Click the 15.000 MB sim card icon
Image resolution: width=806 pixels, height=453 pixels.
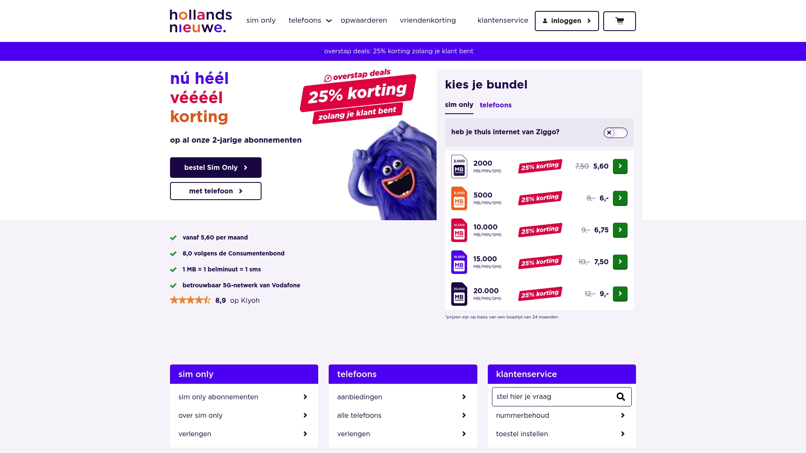[459, 262]
